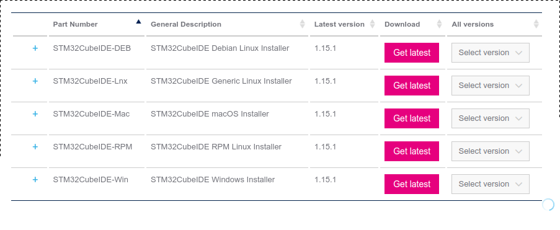560x230 pixels.
Task: Get latest Generic Linux Installer
Action: [412, 86]
